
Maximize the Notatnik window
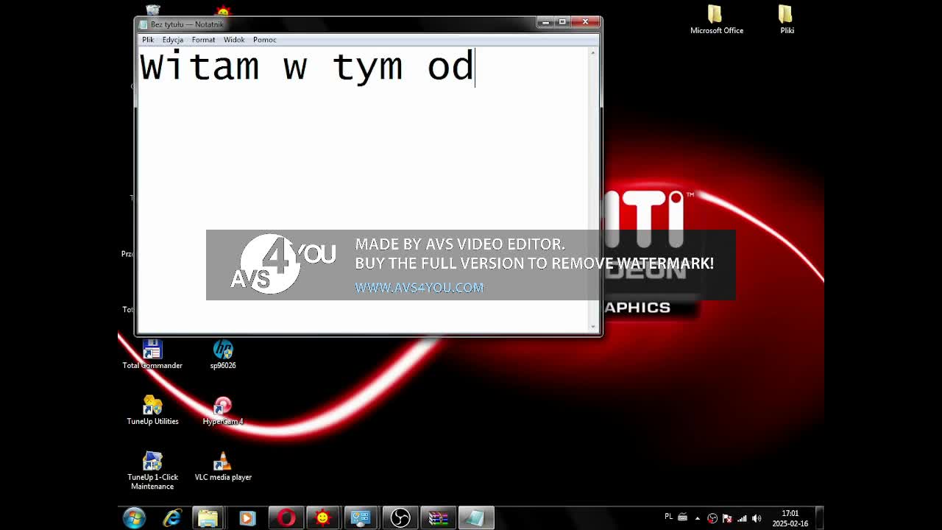[562, 22]
